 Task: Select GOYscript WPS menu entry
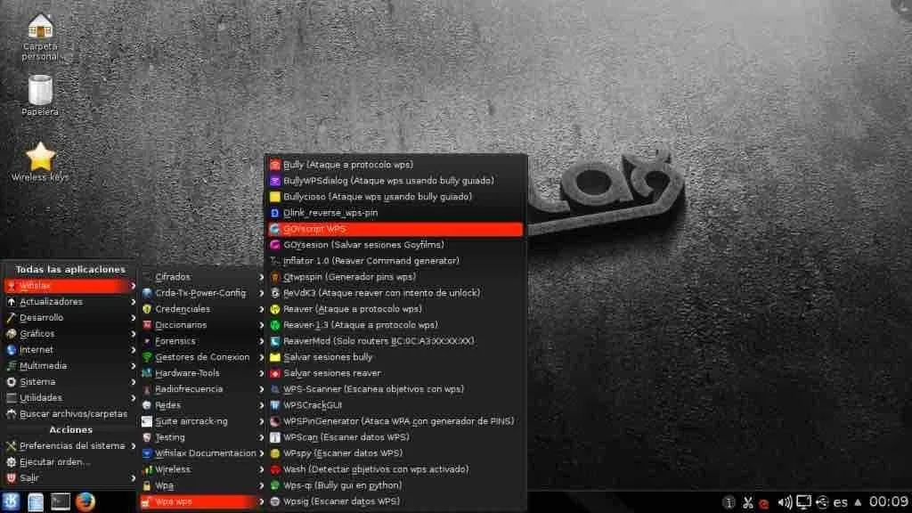click(395, 229)
